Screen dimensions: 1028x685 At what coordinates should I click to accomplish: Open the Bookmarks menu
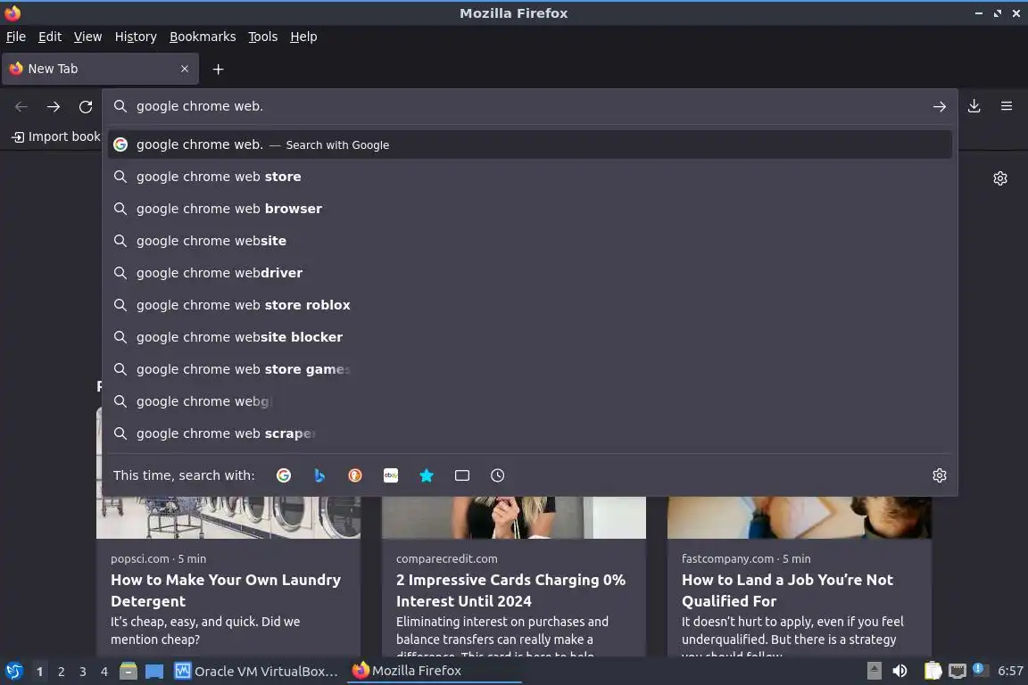(203, 37)
